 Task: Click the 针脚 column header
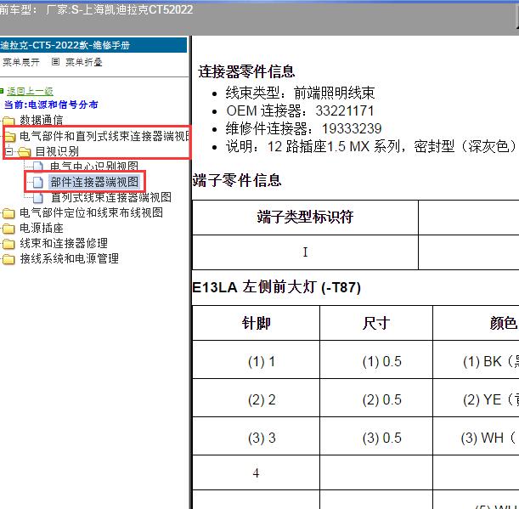coord(256,323)
